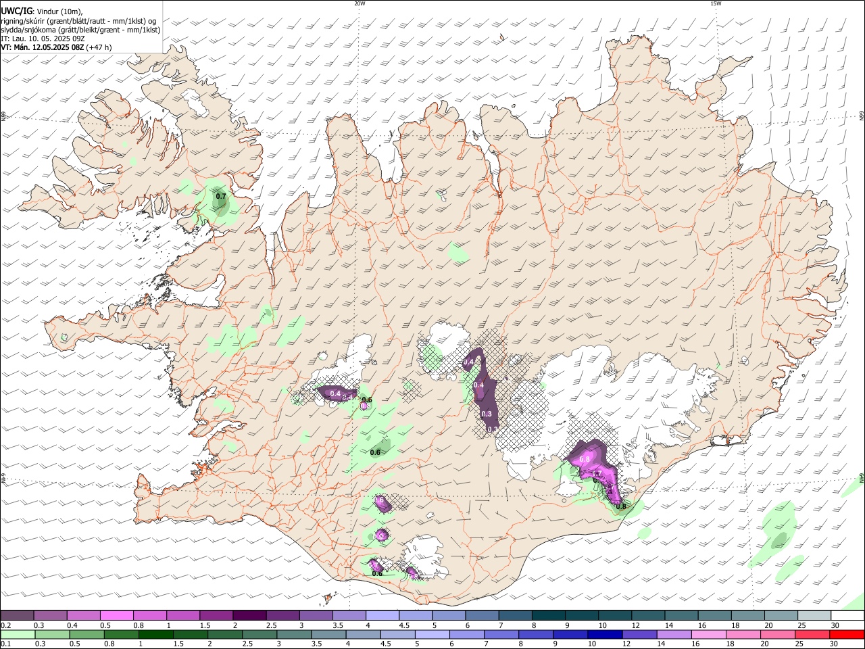Pick the lower legend row's lilac 14 swatch
This screenshot has height=649, width=865.
673,635
